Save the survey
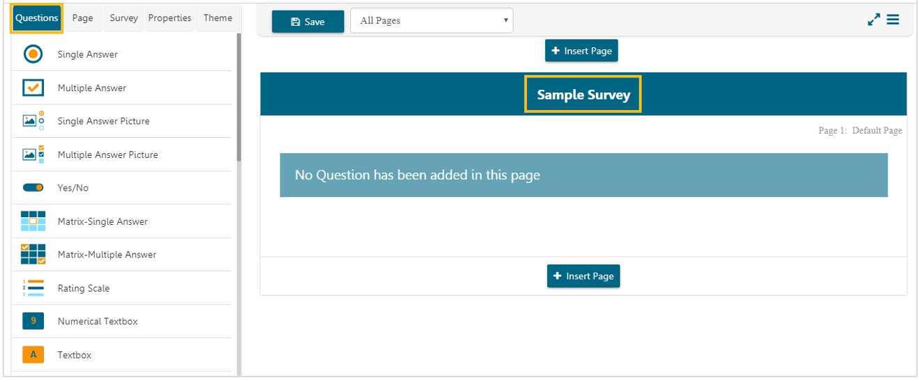The image size is (919, 382). pyautogui.click(x=308, y=22)
